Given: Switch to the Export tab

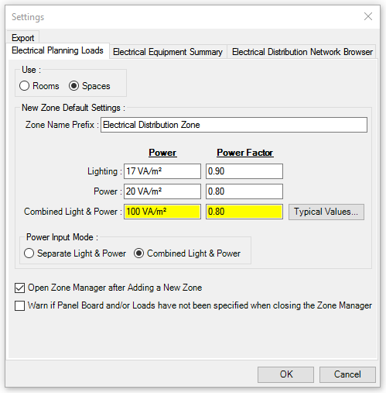Looking at the screenshot, I should point(23,37).
